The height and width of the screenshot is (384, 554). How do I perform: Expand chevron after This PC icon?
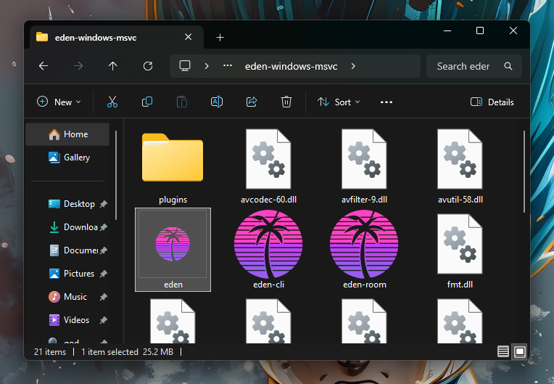(x=207, y=66)
